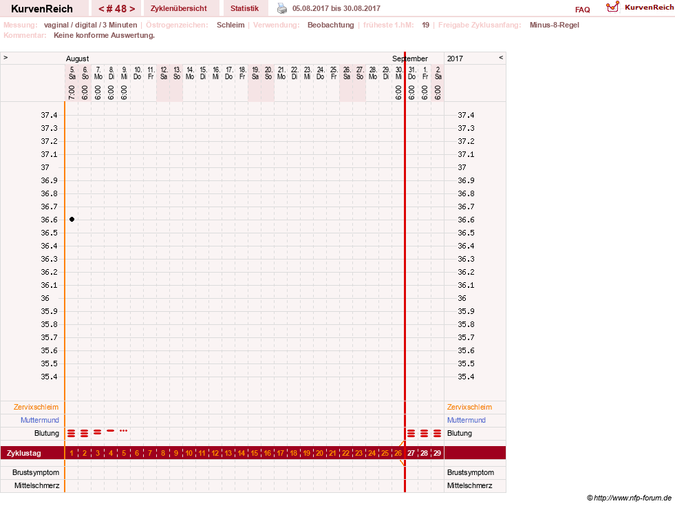Select cycle day 19 in Zyklustag row
Screen dimensions: 675x506
[x=306, y=453]
